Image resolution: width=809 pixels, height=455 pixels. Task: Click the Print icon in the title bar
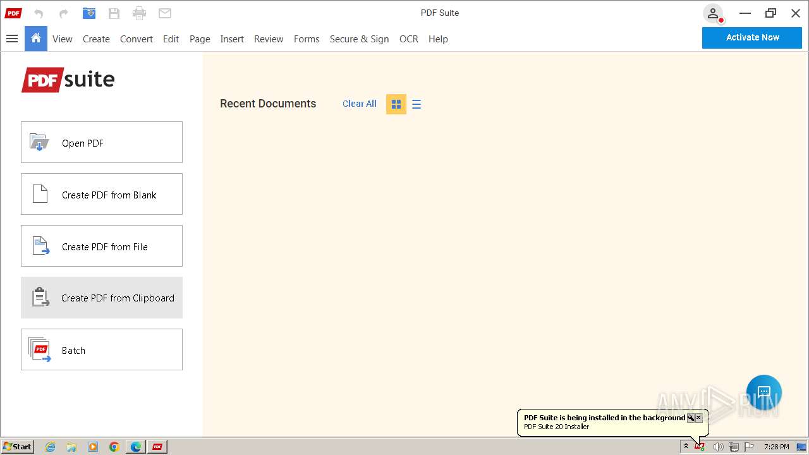pyautogui.click(x=139, y=13)
